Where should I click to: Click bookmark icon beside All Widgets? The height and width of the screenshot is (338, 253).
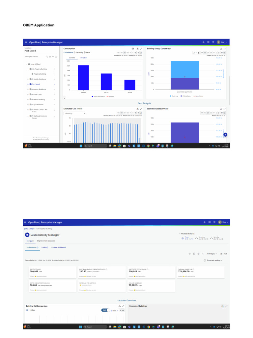[194, 254]
